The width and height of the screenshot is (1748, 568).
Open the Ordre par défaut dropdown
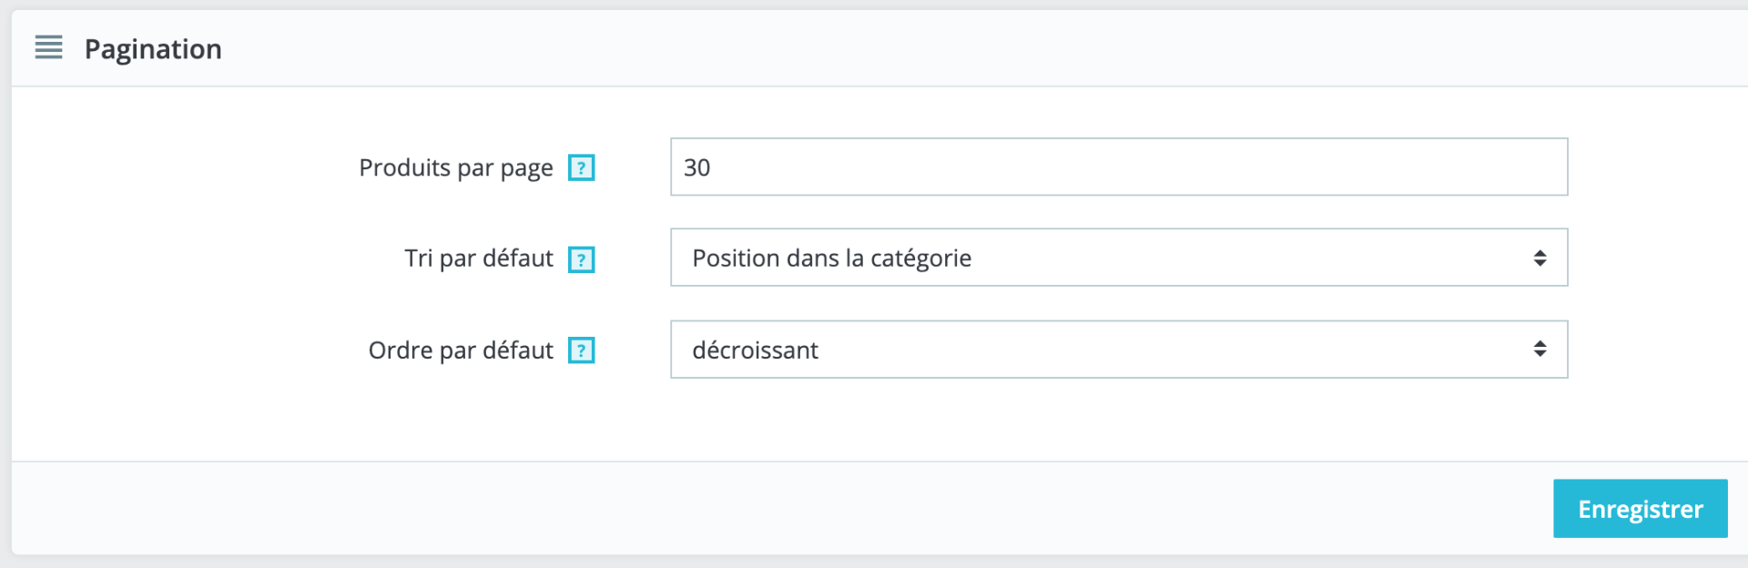pos(1119,350)
